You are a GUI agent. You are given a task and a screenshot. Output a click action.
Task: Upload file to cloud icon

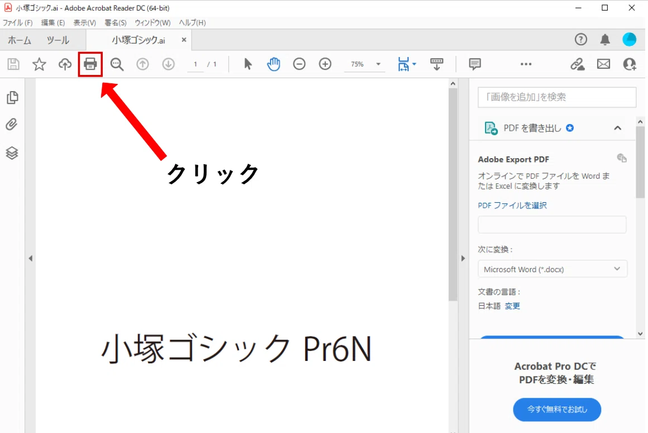click(65, 64)
